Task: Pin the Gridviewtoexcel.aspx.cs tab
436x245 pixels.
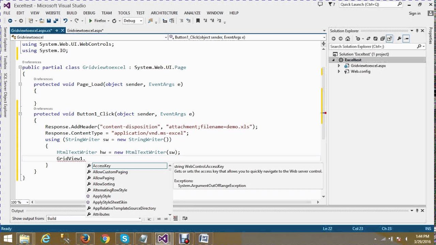Action: [x=56, y=31]
